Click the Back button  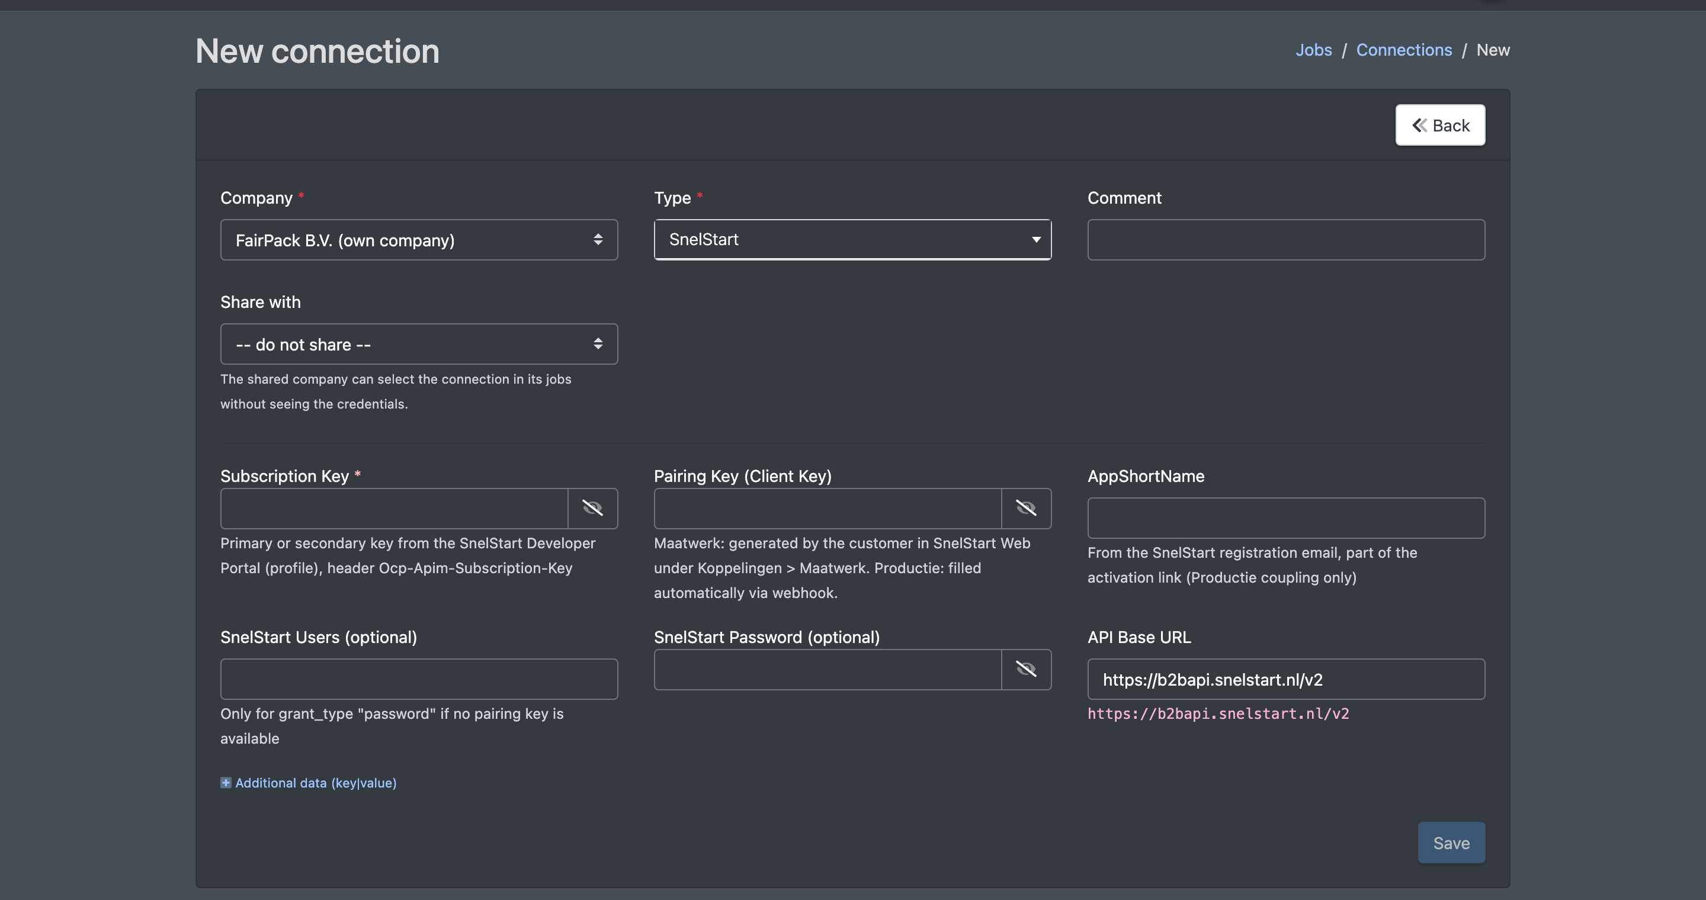(1440, 125)
